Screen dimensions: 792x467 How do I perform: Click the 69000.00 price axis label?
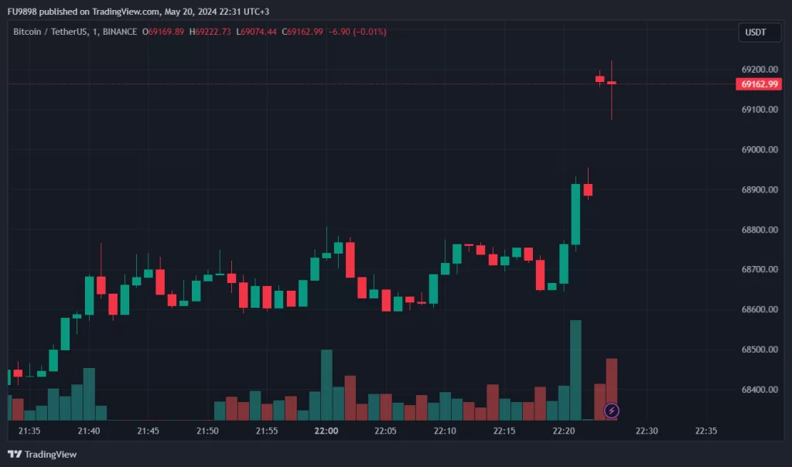coord(759,150)
